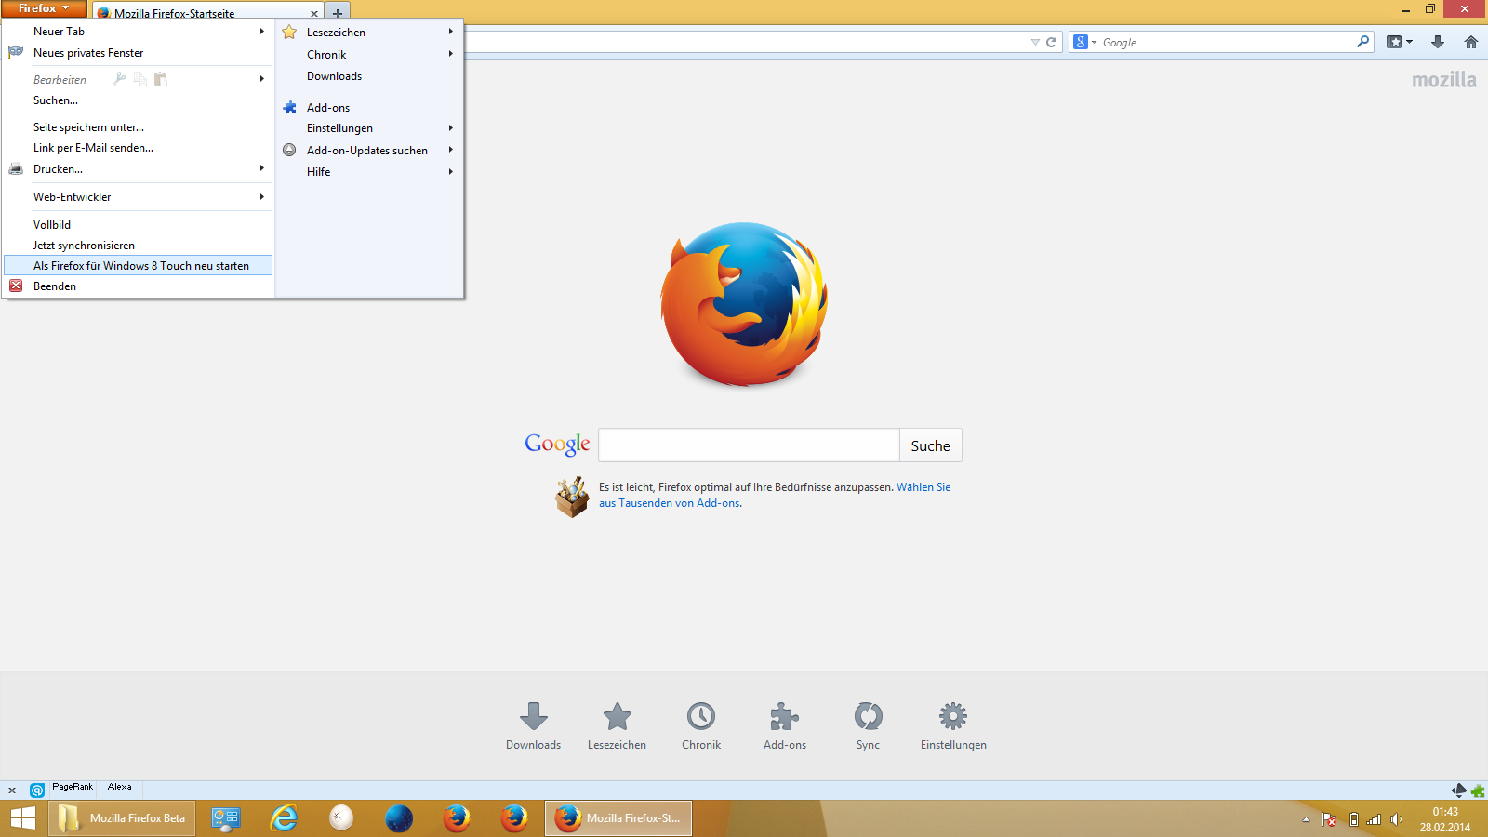Viewport: 1488px width, 837px height.
Task: Expand the search engine selector dropdown
Action: (x=1084, y=42)
